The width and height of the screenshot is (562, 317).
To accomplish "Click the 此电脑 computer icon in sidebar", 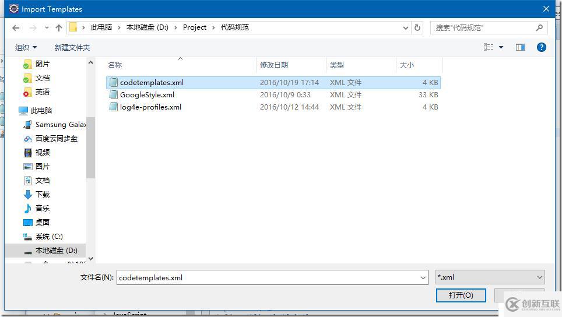I will point(23,111).
